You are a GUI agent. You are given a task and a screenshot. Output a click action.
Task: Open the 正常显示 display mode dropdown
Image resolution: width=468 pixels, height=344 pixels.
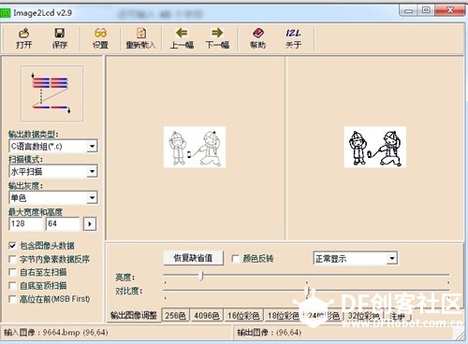pos(392,258)
